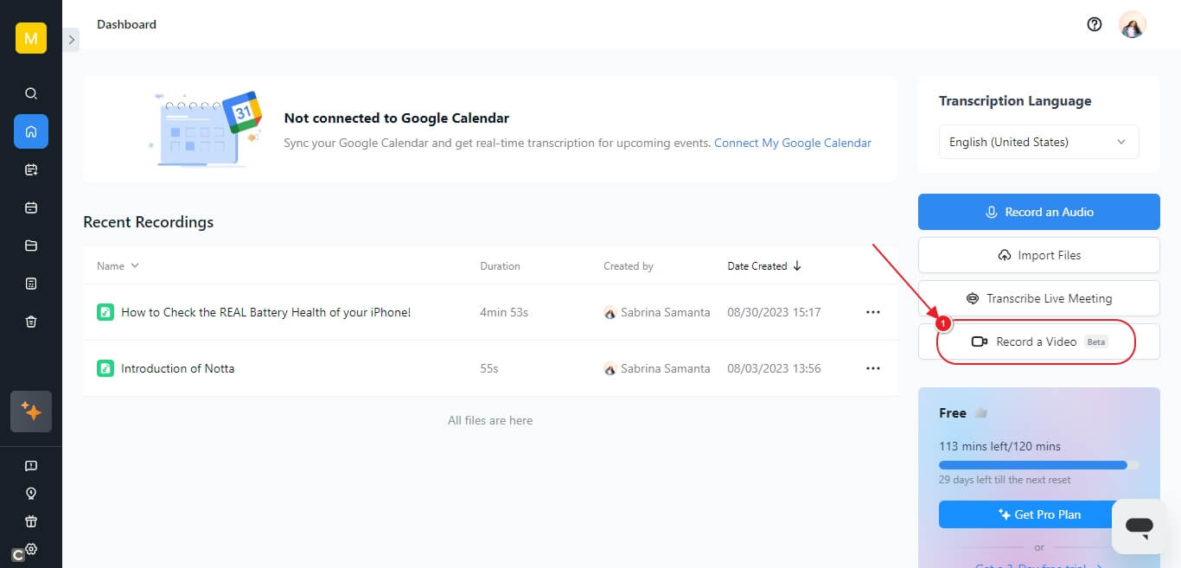
Task: Open the Introduction of Notta recording
Action: (177, 368)
